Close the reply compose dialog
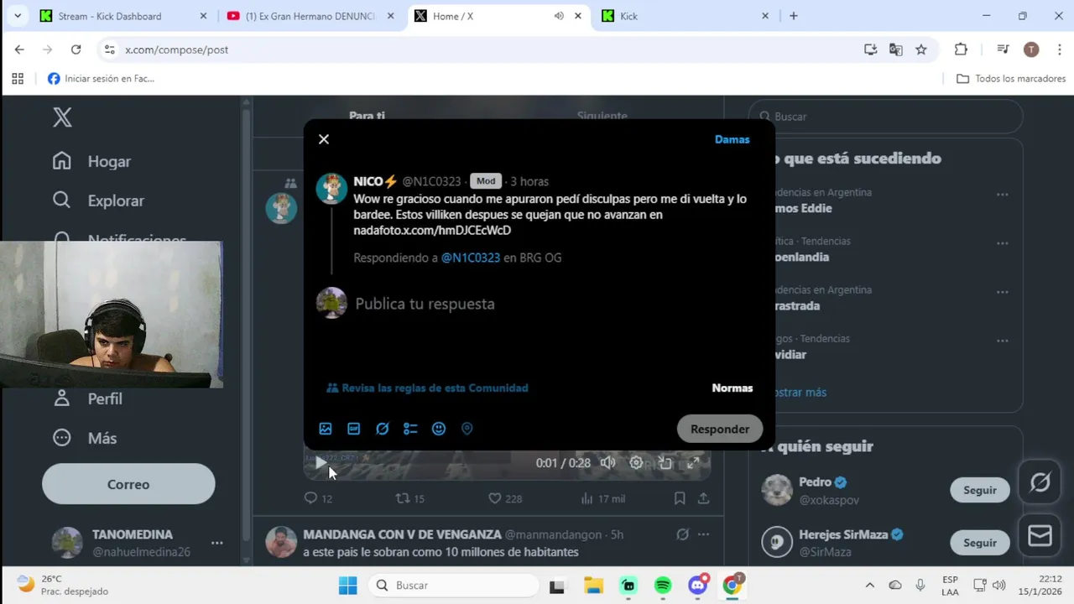The width and height of the screenshot is (1074, 604). click(x=324, y=139)
